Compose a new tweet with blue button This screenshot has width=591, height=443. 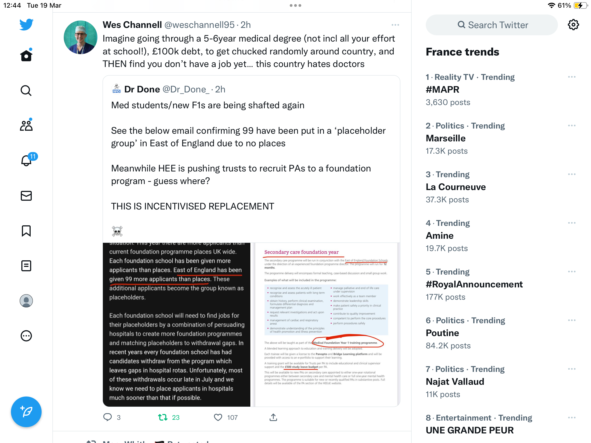26,412
